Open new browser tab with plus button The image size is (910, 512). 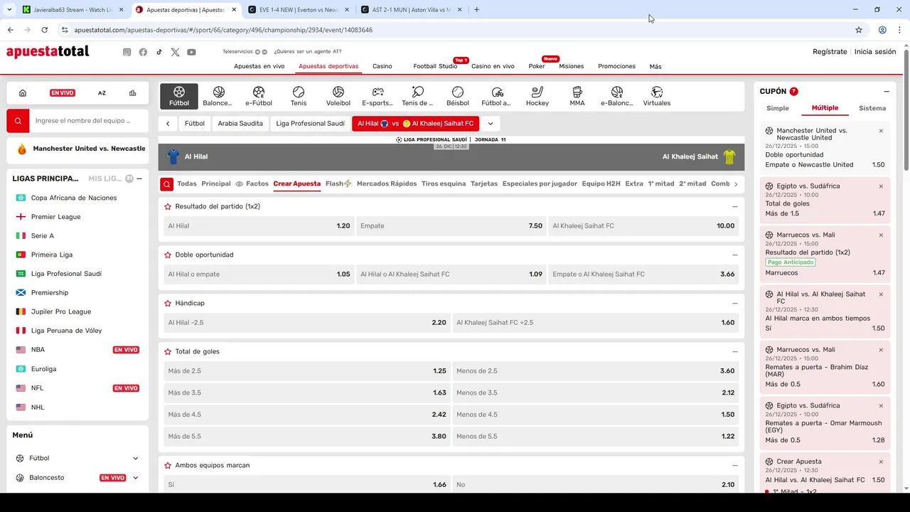[476, 10]
